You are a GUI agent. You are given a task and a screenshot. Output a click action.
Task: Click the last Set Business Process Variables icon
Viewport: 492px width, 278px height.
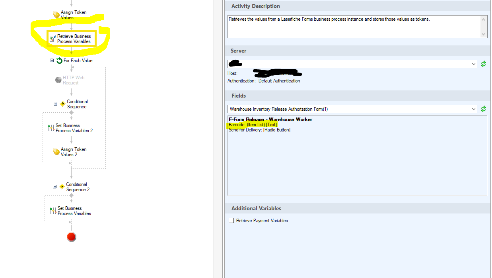(x=53, y=211)
